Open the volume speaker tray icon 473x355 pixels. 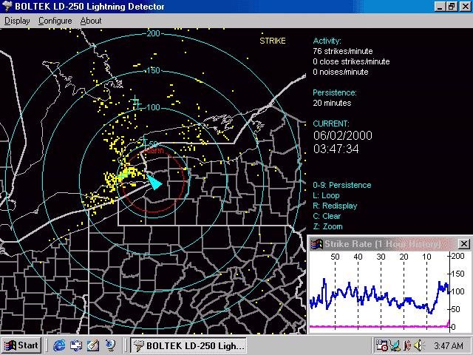(x=418, y=345)
